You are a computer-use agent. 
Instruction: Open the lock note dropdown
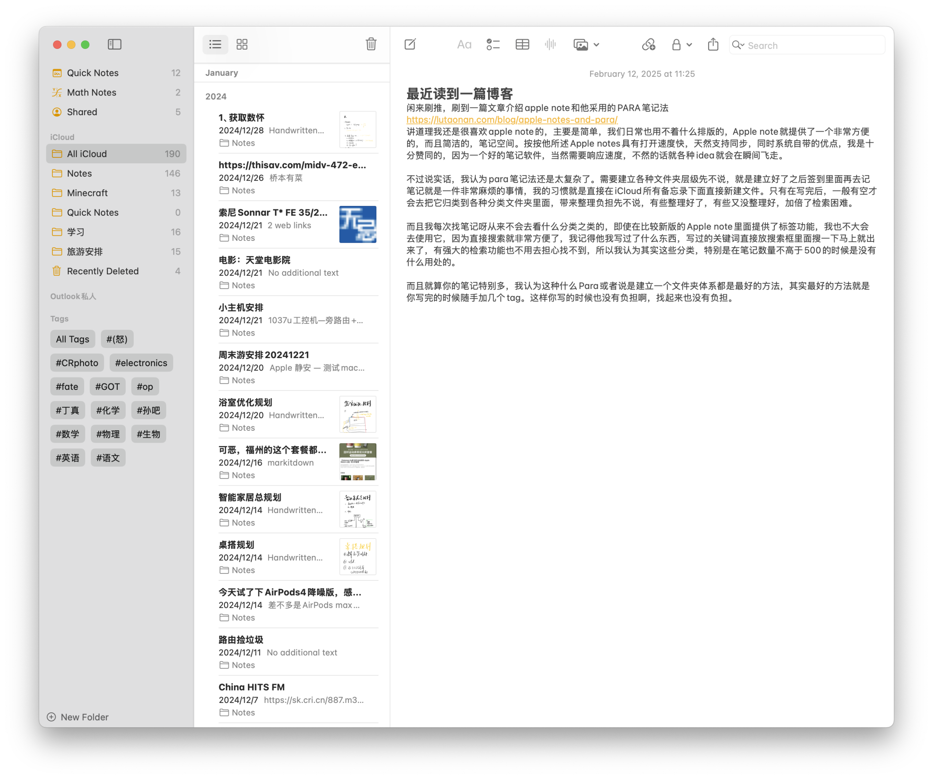689,45
